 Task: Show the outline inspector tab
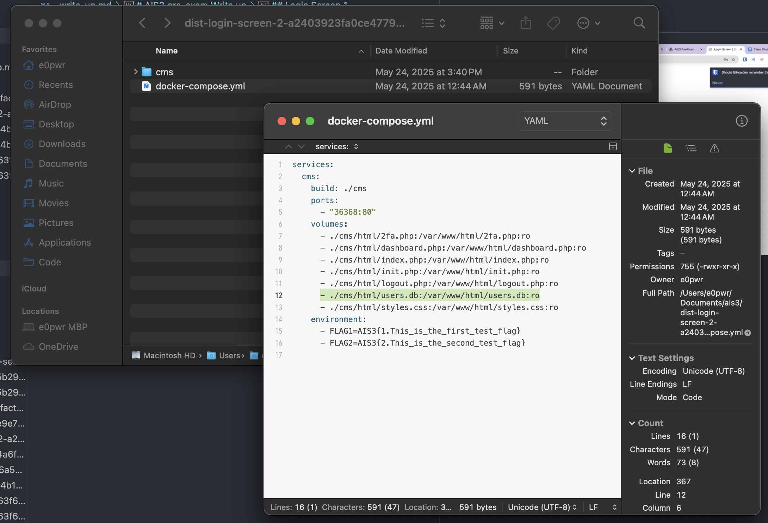coord(691,148)
